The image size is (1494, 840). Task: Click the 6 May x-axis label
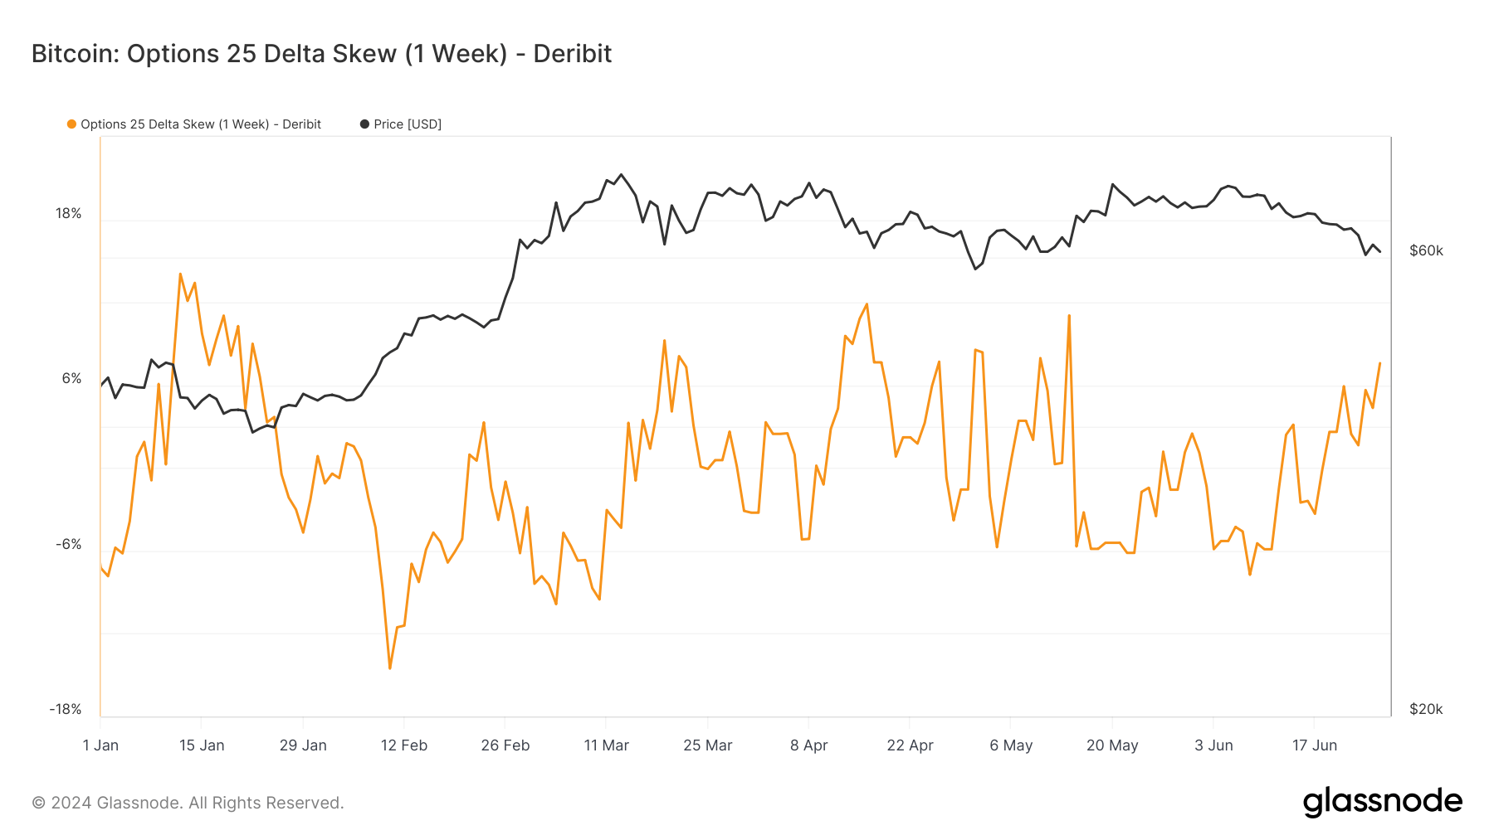[x=1011, y=745]
